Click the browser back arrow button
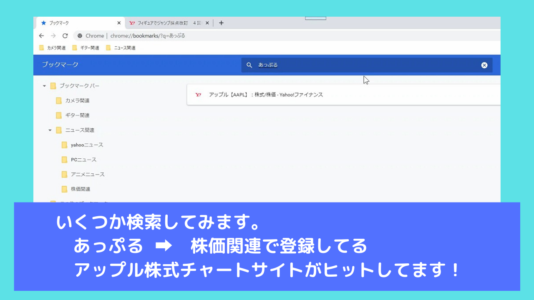The height and width of the screenshot is (300, 534). point(41,36)
